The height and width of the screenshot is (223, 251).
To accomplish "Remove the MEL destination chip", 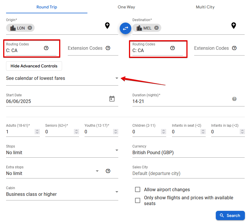I will (156, 28).
